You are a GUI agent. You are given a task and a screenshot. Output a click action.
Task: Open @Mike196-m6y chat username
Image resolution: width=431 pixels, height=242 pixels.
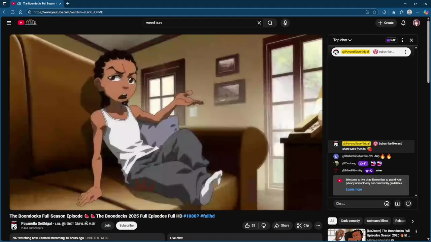coord(352,170)
